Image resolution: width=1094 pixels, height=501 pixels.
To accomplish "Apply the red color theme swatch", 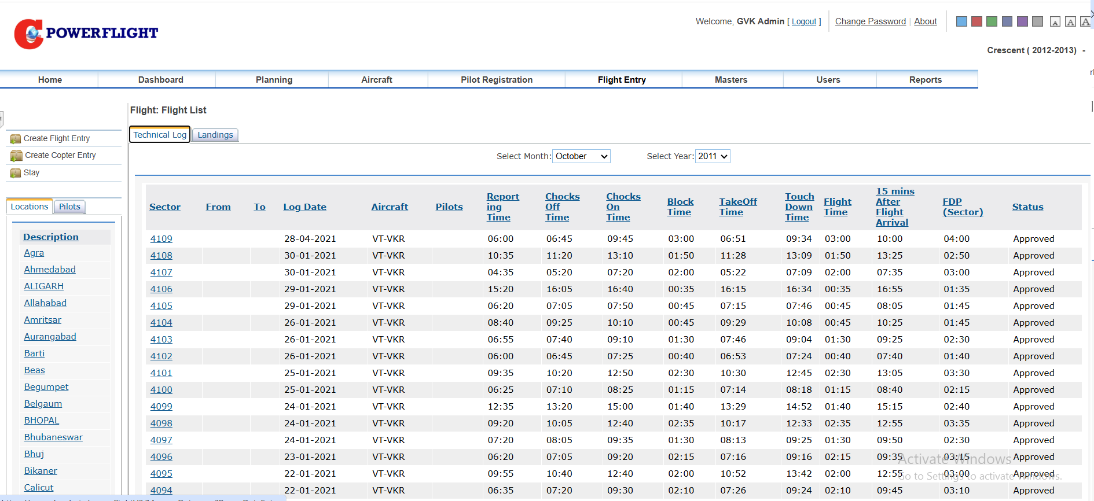I will pyautogui.click(x=976, y=21).
